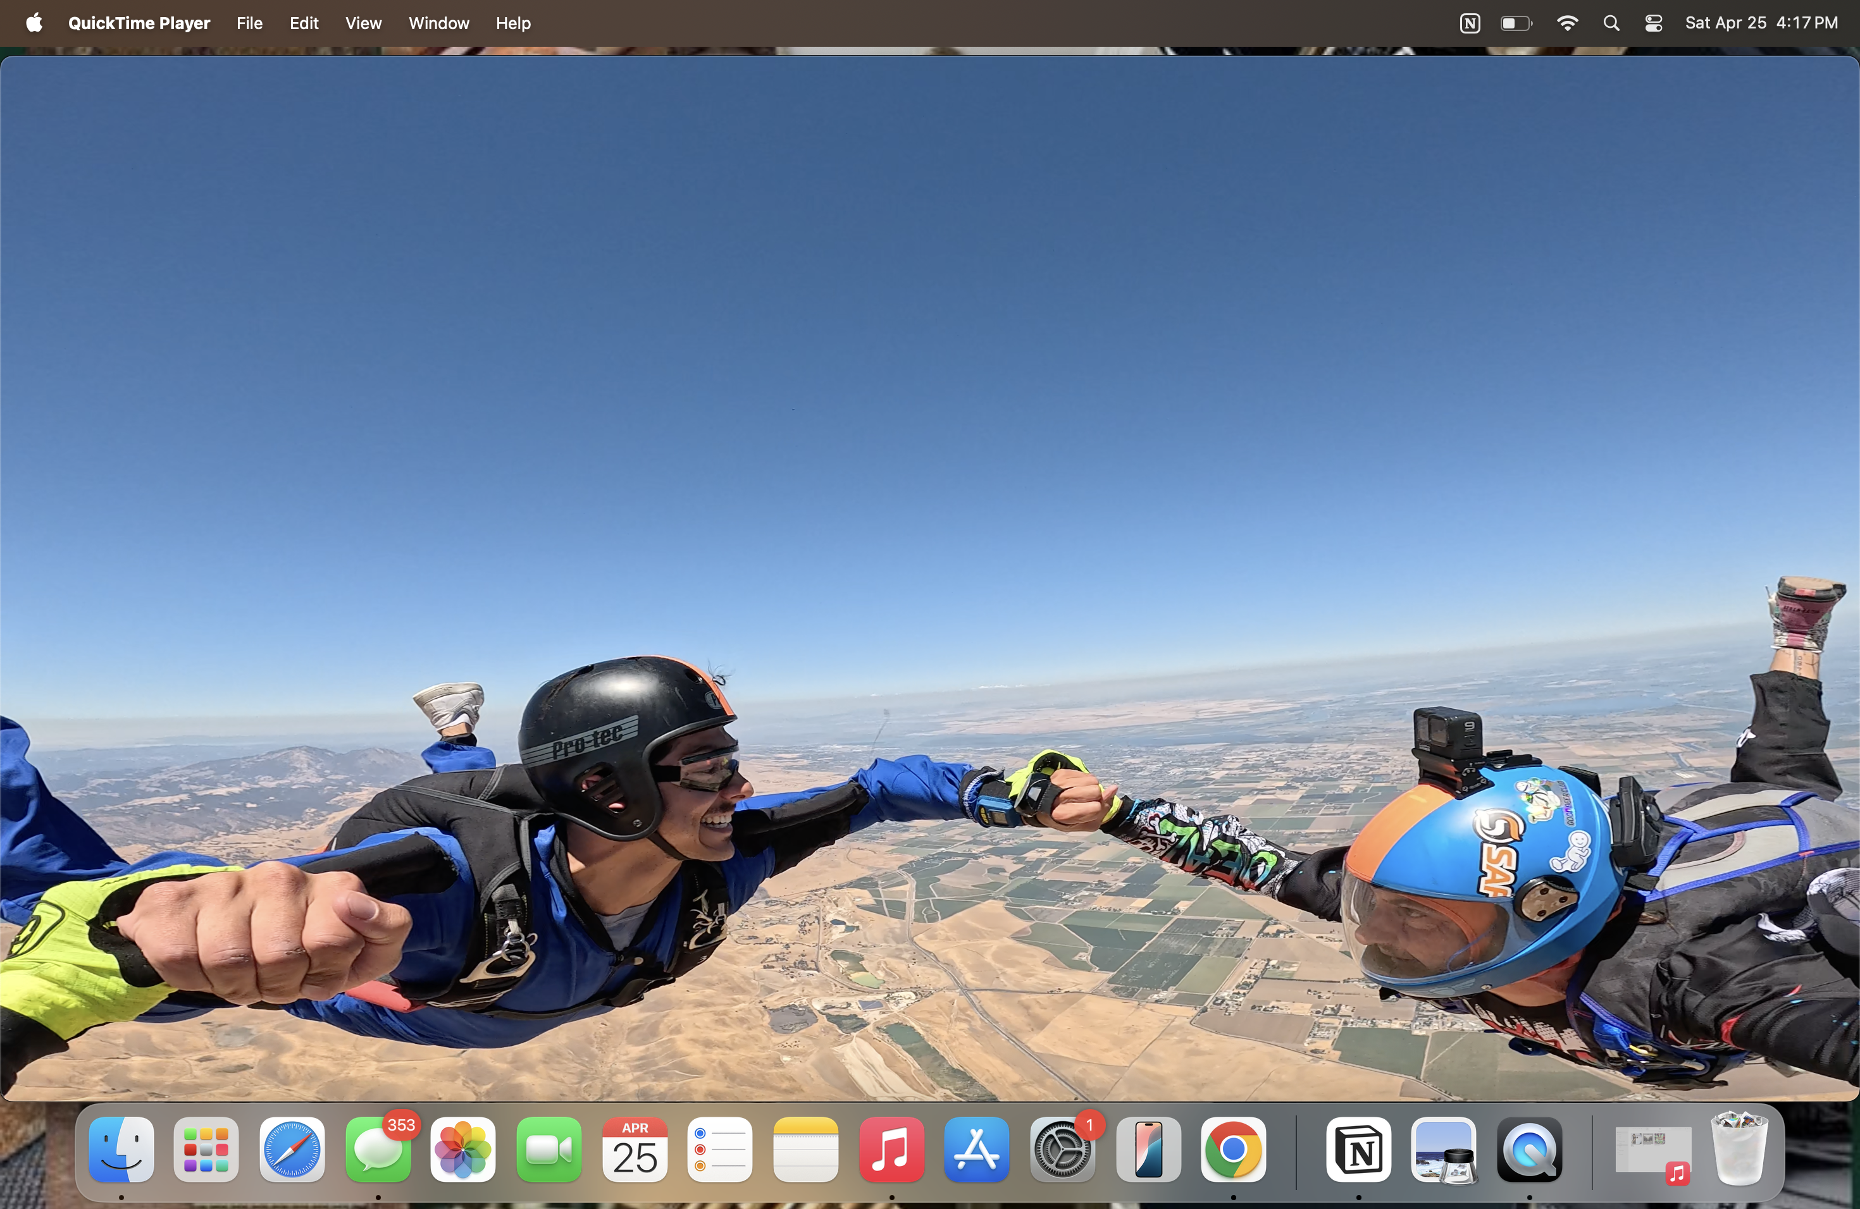This screenshot has height=1209, width=1860.
Task: Open the Window menu
Action: [x=438, y=23]
